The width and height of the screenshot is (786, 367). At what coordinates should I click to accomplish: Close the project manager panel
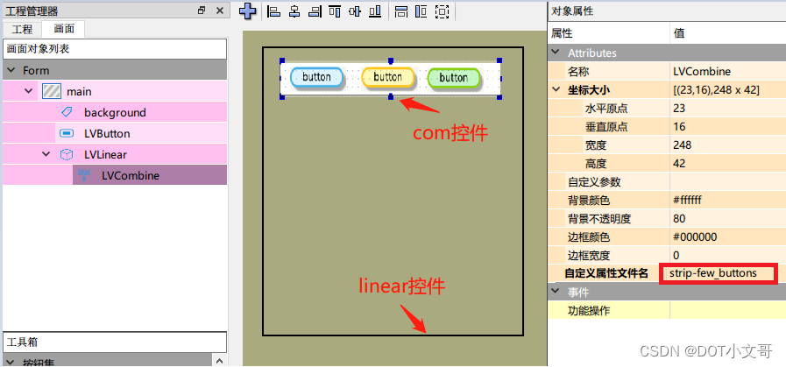(220, 10)
